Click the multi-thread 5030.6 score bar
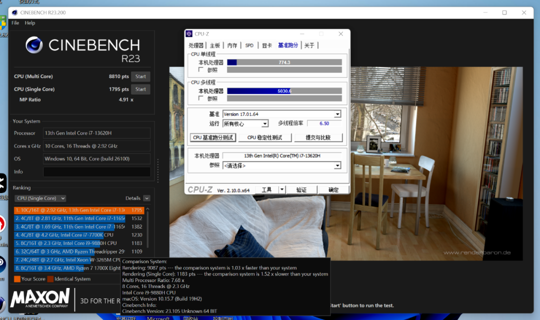This screenshot has width=540, height=320. click(x=284, y=91)
